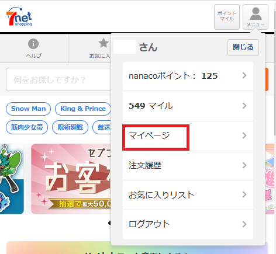Click chevron beside ログアウト row
Screen dimensions: 276x254
(244, 224)
